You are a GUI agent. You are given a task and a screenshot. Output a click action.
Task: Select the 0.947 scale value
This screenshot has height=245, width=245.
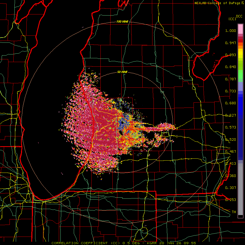(231, 43)
